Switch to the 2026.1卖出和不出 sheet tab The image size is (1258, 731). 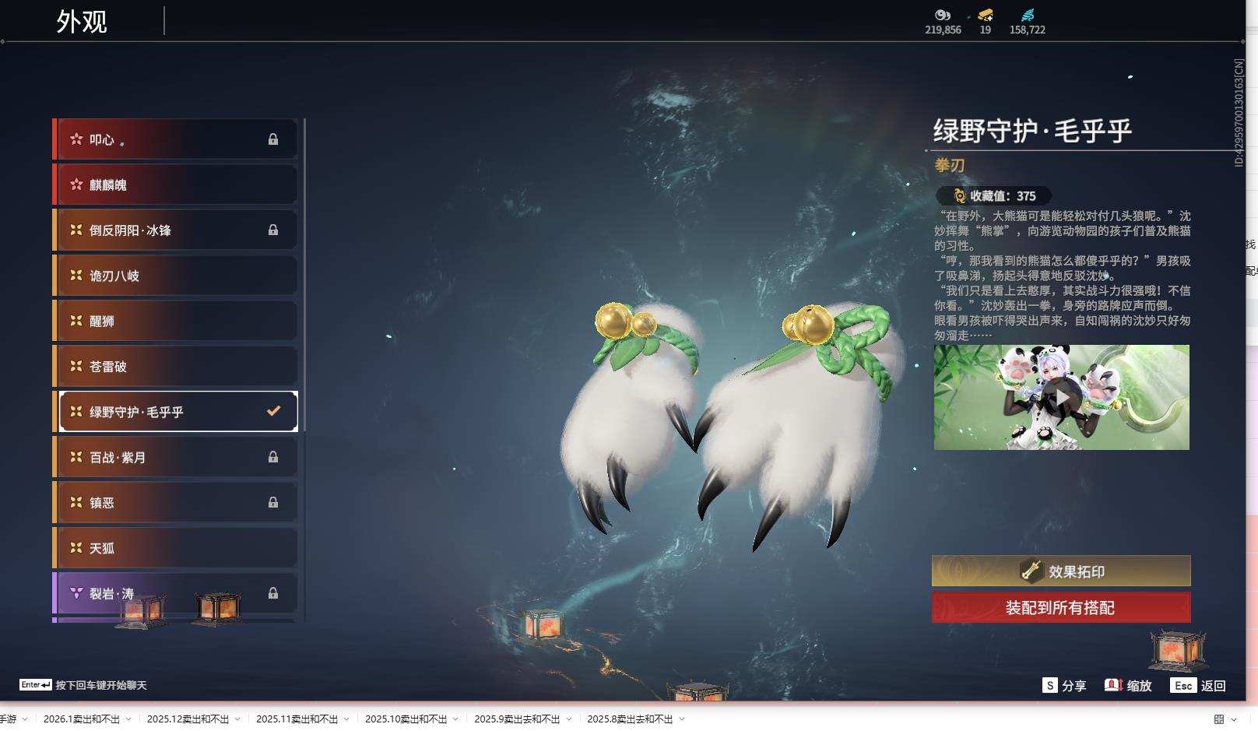point(82,719)
